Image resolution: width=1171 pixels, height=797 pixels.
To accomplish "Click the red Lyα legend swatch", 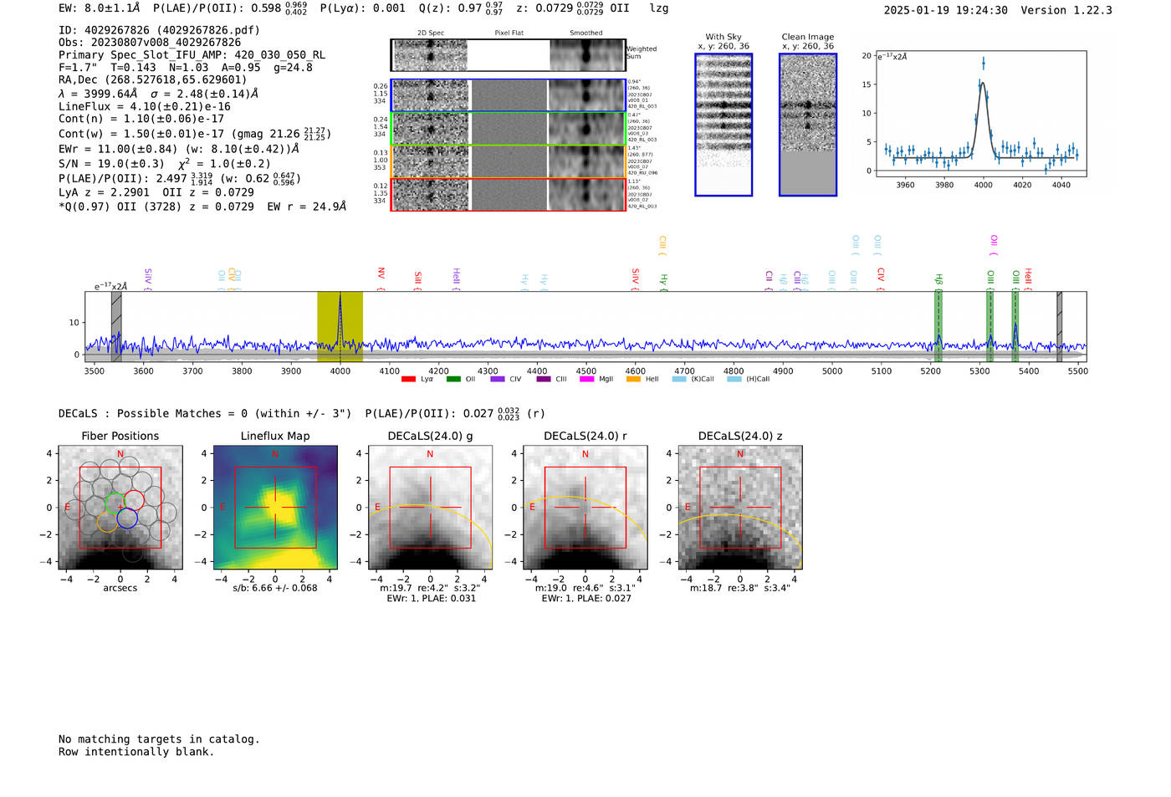I will 408,379.
